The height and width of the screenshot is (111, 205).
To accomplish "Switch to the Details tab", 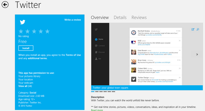I will 120,18.
